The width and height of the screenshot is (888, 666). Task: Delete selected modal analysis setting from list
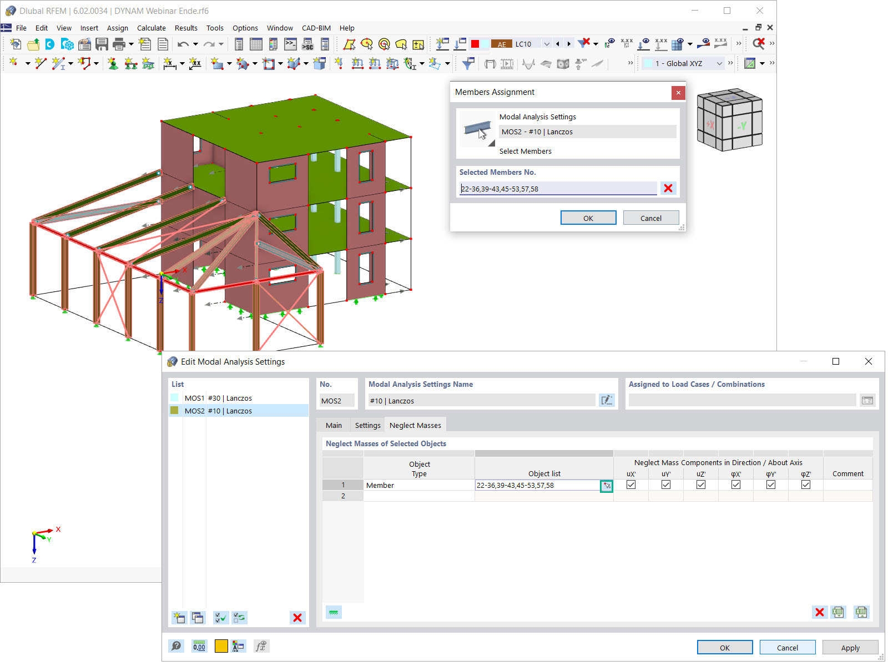pyautogui.click(x=297, y=618)
